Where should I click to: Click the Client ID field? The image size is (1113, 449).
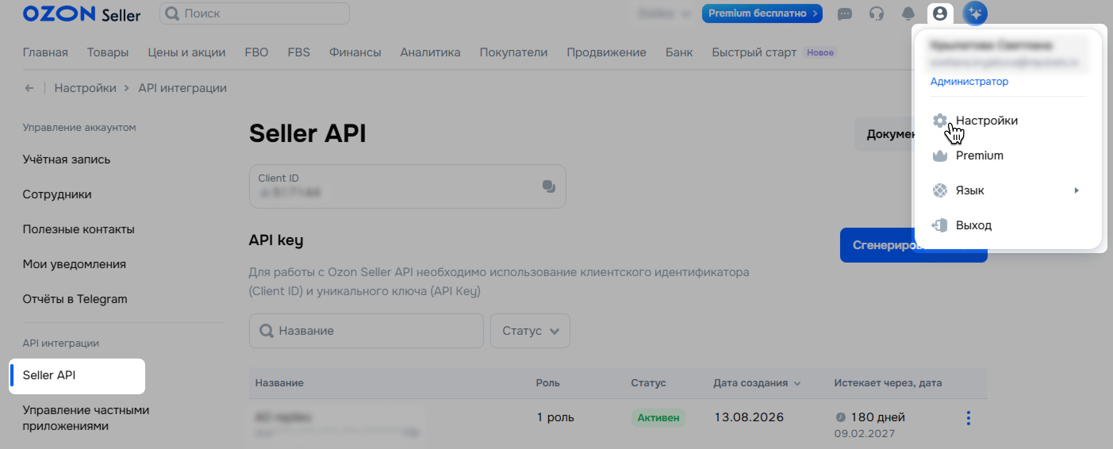407,186
